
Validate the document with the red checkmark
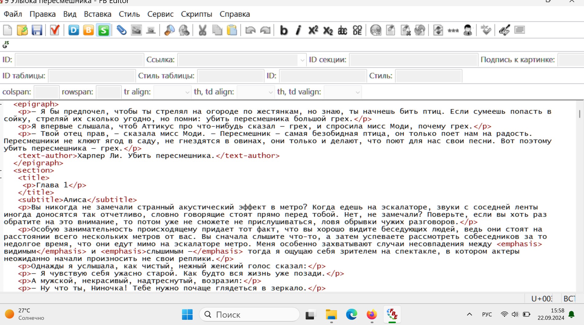(x=55, y=30)
